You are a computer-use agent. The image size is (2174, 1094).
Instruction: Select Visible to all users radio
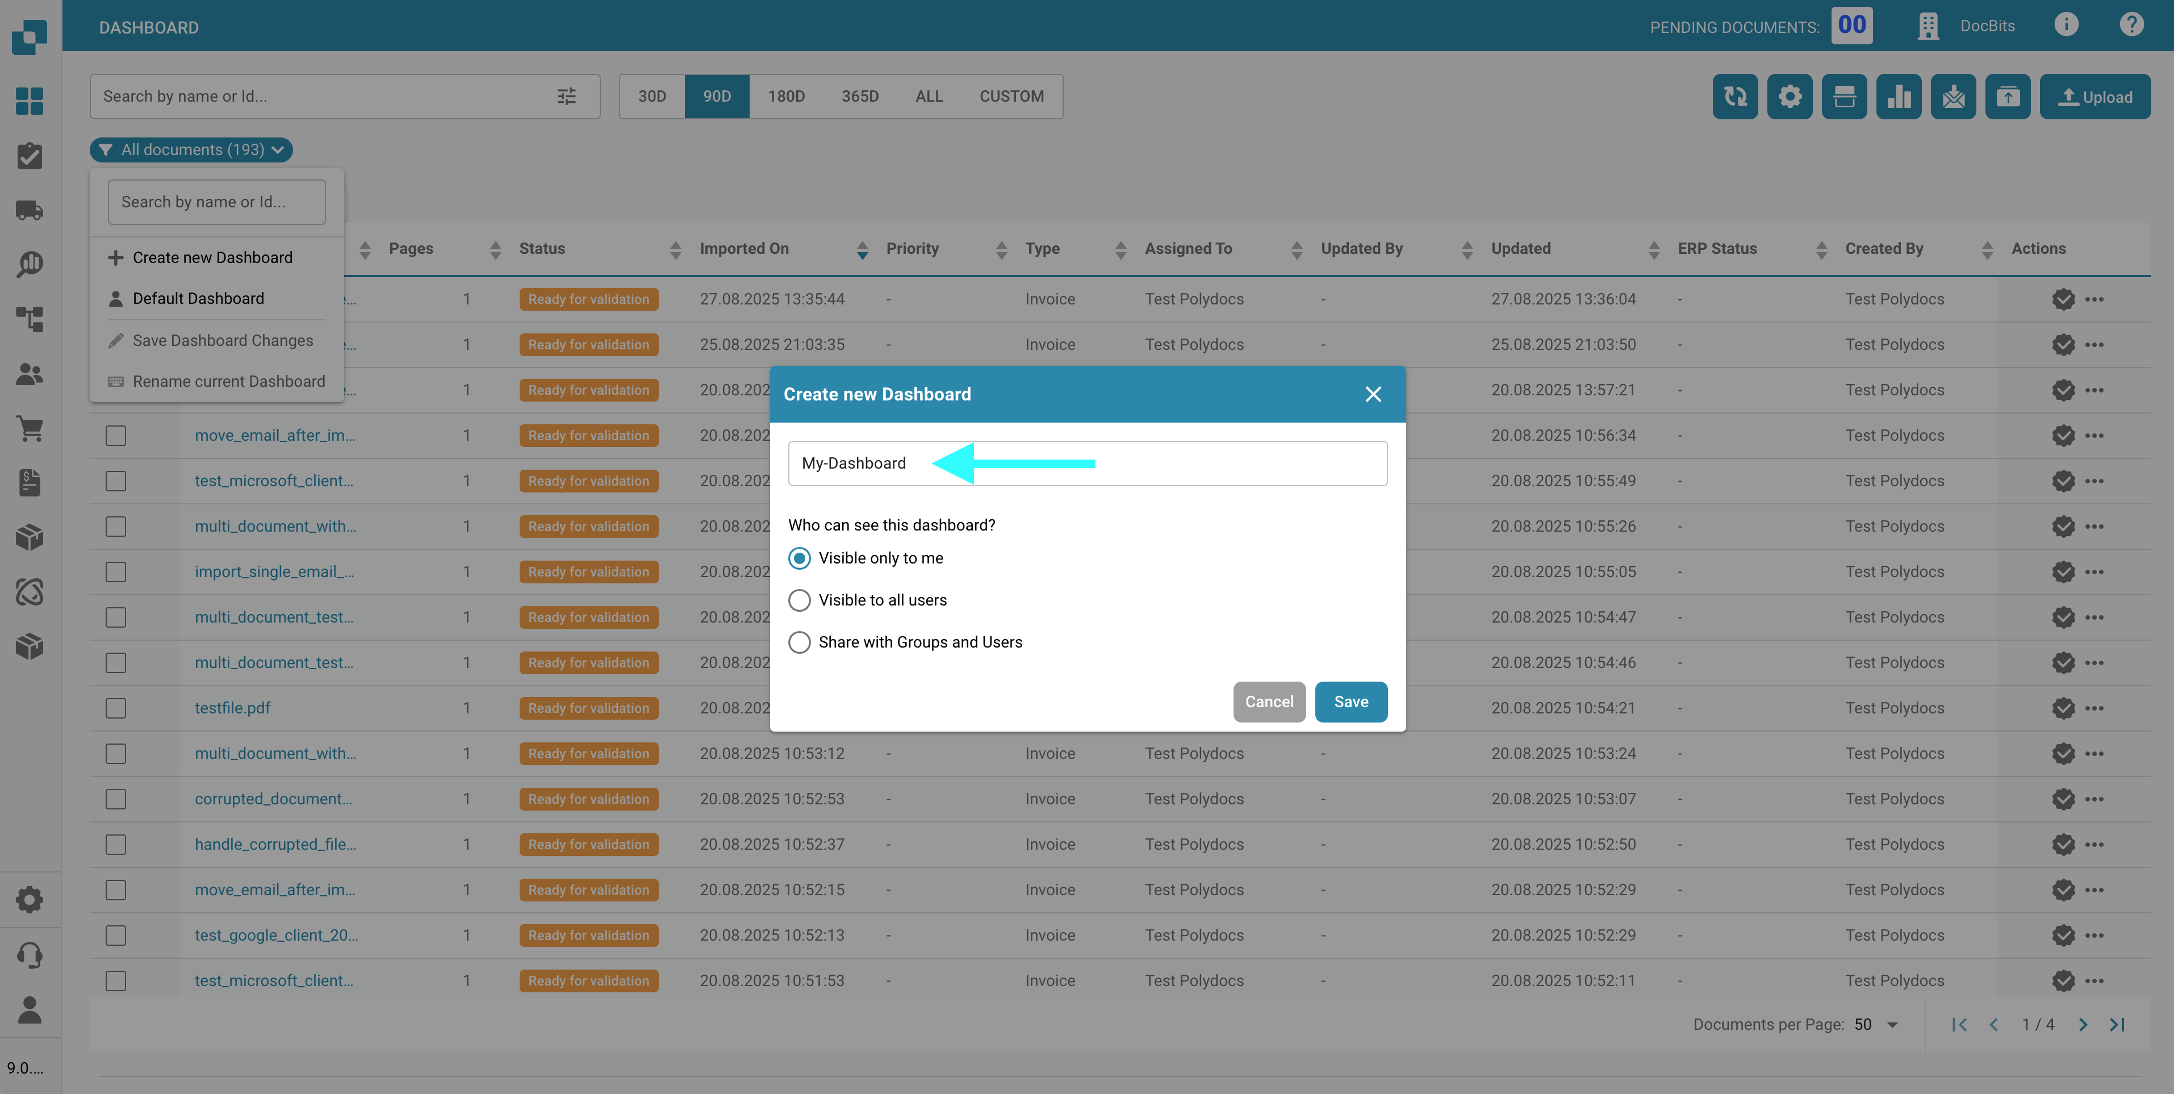click(799, 600)
